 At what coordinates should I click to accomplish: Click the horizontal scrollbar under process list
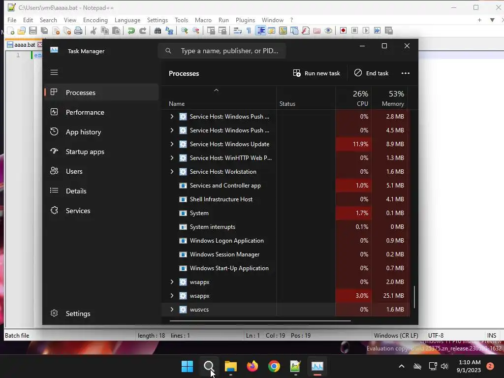(x=260, y=321)
